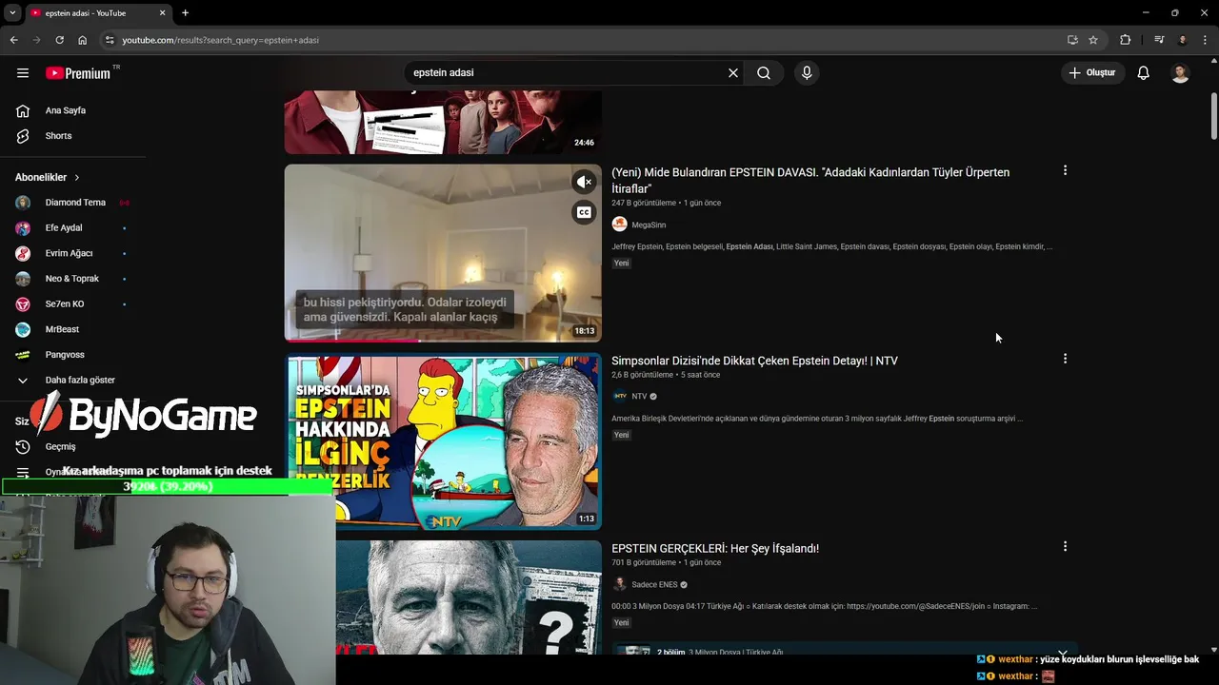
Task: View site information icon in address bar
Action: click(x=110, y=40)
